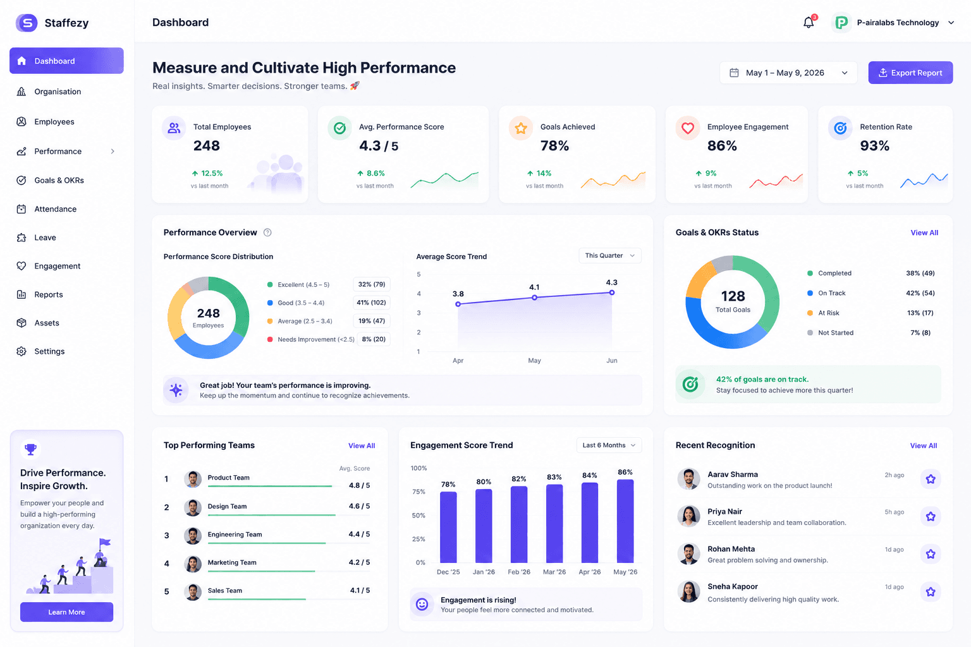Click the Jun 4.3 data point on trend chart
The width and height of the screenshot is (971, 647).
pyautogui.click(x=612, y=293)
